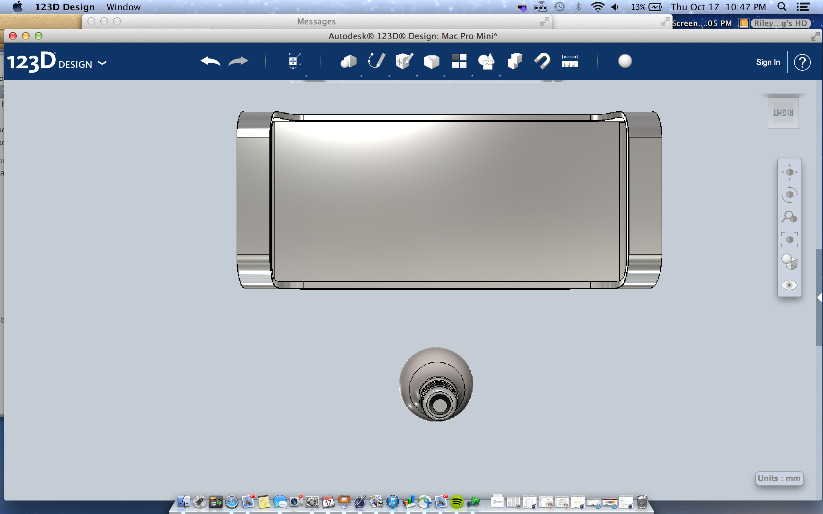
Task: Click the fit-to-screen view icon
Action: pyautogui.click(x=789, y=242)
